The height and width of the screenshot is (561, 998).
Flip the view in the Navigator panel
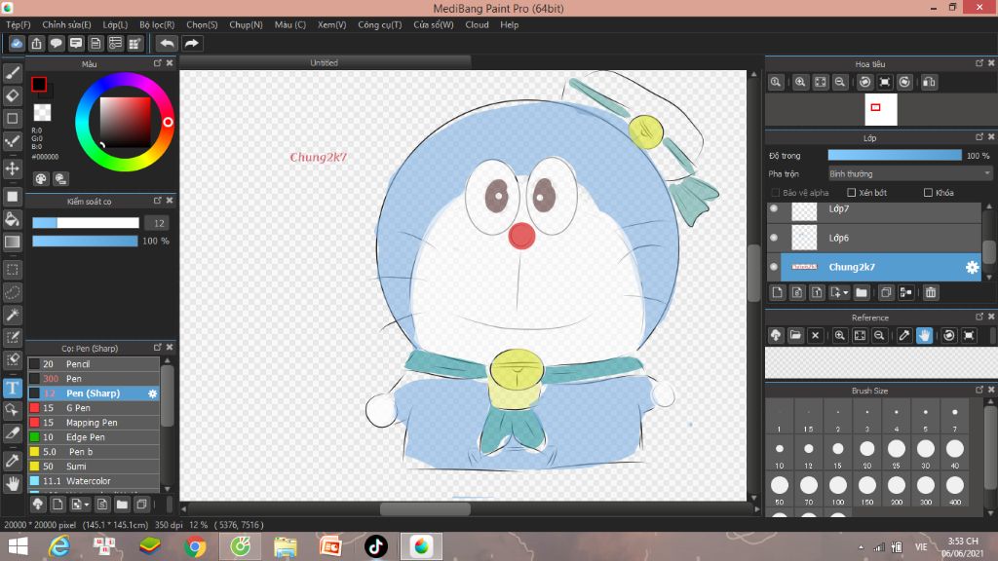pyautogui.click(x=929, y=82)
